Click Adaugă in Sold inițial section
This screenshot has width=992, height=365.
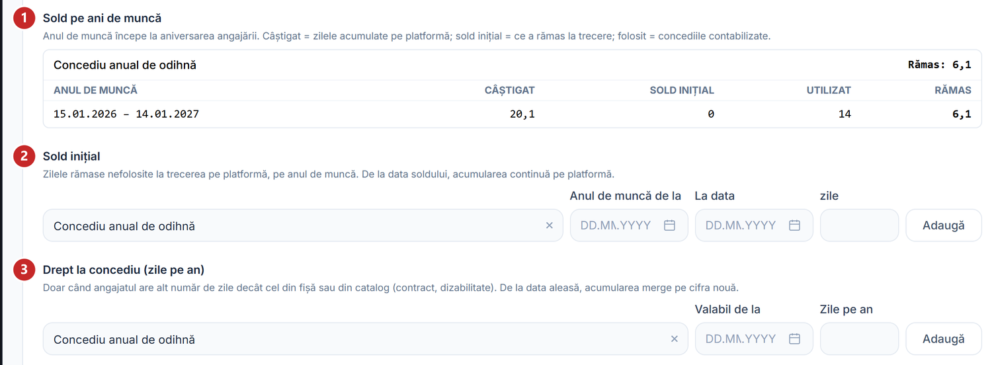944,225
